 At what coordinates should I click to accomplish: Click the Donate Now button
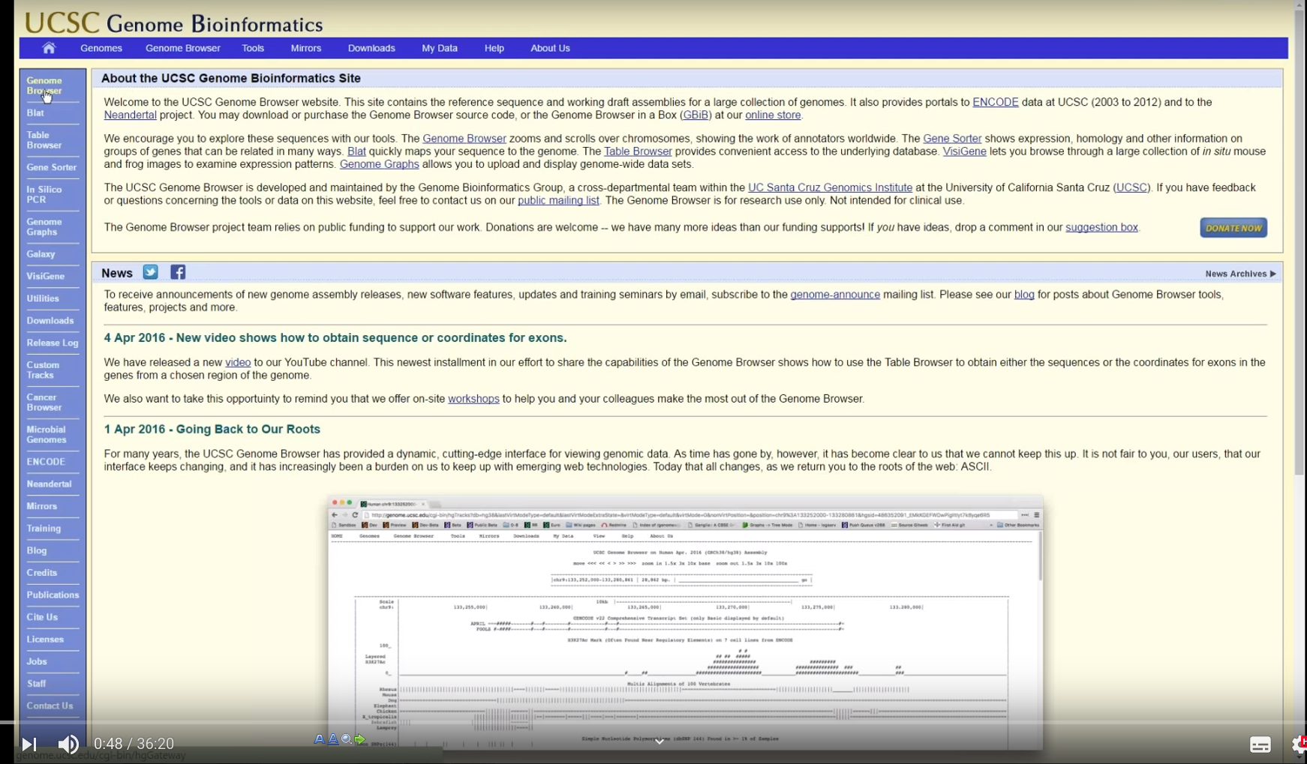[1233, 228]
